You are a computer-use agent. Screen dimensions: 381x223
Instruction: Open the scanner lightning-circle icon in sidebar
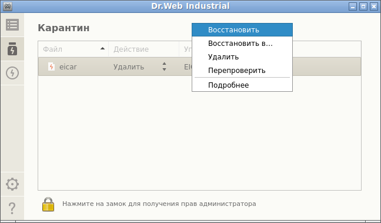12,73
